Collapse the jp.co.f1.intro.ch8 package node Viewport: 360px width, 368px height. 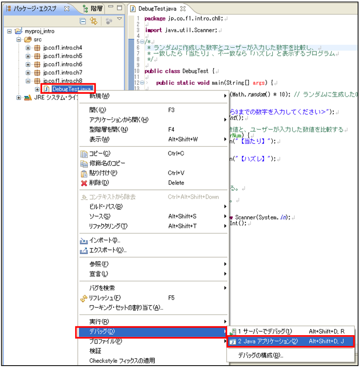click(28, 81)
